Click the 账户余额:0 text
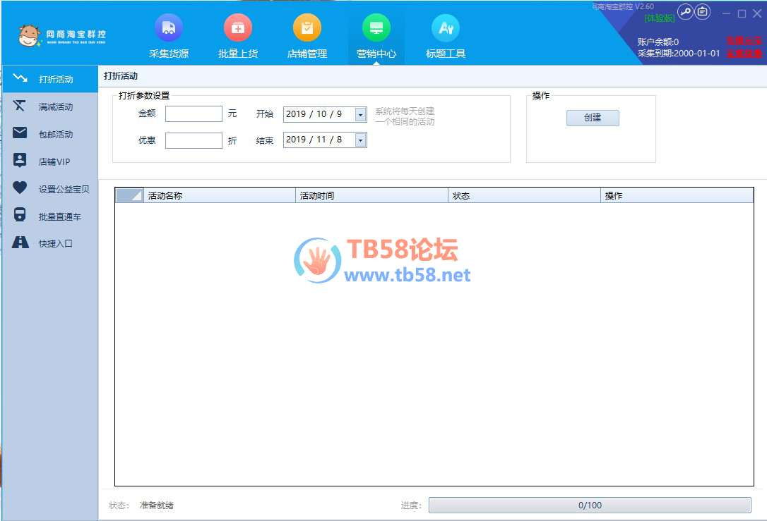This screenshot has width=767, height=521. (658, 42)
